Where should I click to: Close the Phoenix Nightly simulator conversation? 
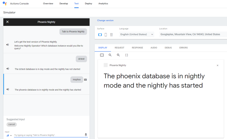click(8, 22)
